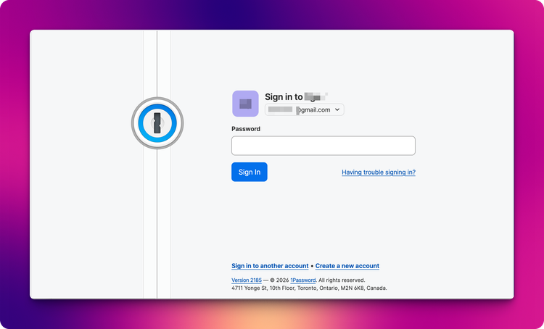Screen dimensions: 544x329
Task: Visit the 1Password footer link
Action: click(303, 280)
